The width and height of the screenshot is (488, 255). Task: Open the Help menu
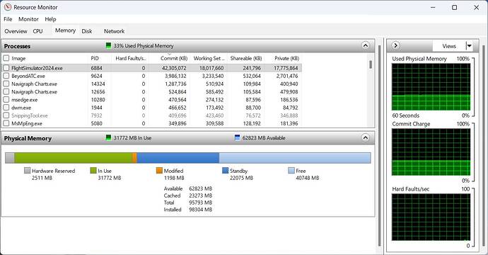click(50, 19)
